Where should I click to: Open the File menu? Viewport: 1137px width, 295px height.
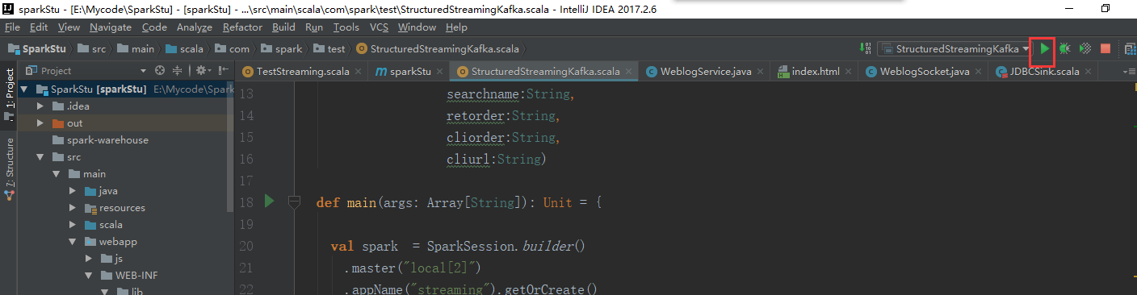pyautogui.click(x=12, y=27)
